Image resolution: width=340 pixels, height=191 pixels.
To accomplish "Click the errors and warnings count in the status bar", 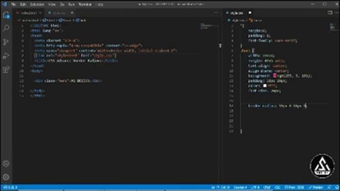I will [x=11, y=187].
